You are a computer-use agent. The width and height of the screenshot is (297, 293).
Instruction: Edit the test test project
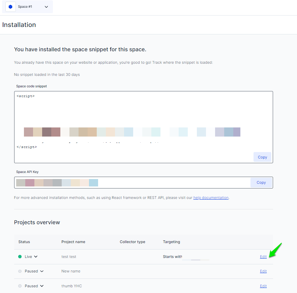click(263, 257)
